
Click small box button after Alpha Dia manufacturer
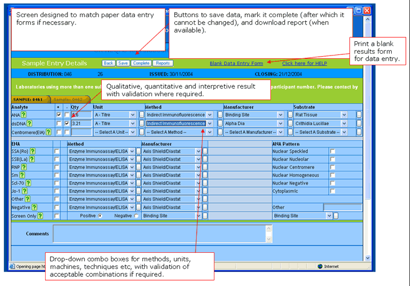coord(290,123)
